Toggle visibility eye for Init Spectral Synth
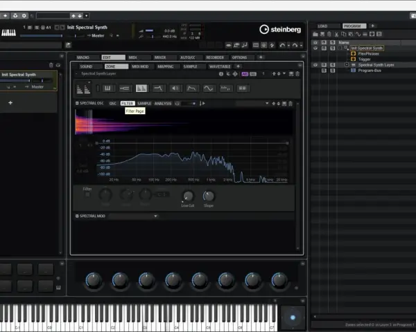416x332 pixels. [x=315, y=48]
